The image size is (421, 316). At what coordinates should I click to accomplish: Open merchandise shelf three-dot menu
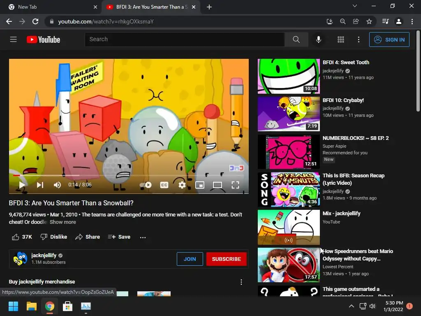241,282
